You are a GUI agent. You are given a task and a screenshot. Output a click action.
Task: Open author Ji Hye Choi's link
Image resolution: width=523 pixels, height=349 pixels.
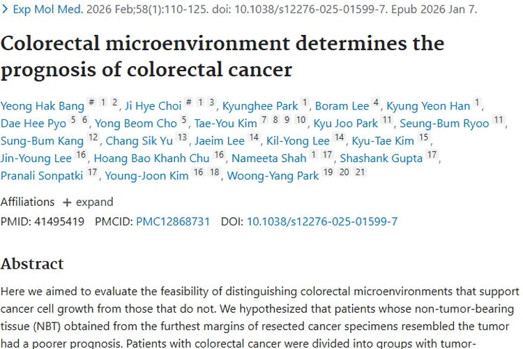[x=153, y=106]
